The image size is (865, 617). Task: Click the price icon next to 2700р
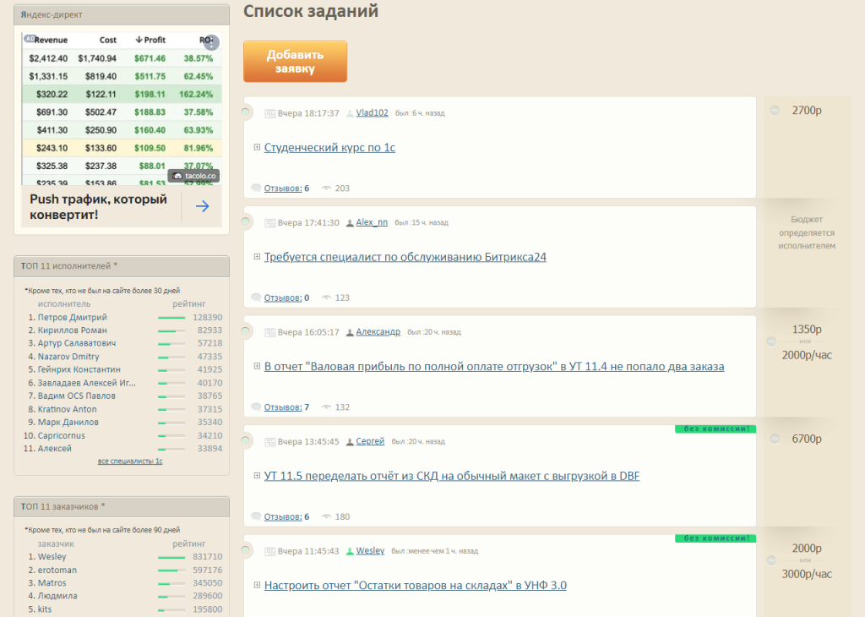775,110
